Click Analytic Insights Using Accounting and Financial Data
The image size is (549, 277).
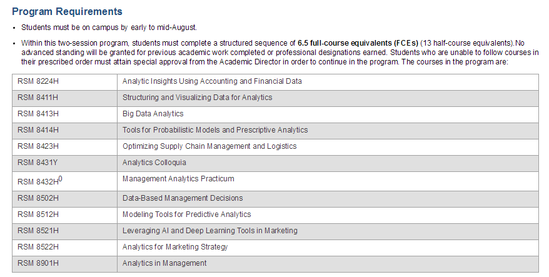[212, 81]
